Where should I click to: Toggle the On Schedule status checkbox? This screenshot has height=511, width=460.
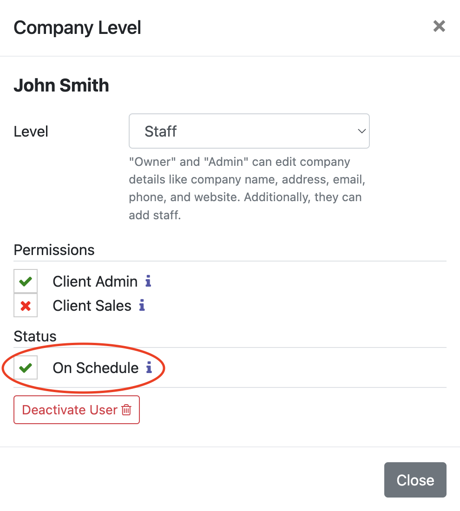(x=26, y=367)
